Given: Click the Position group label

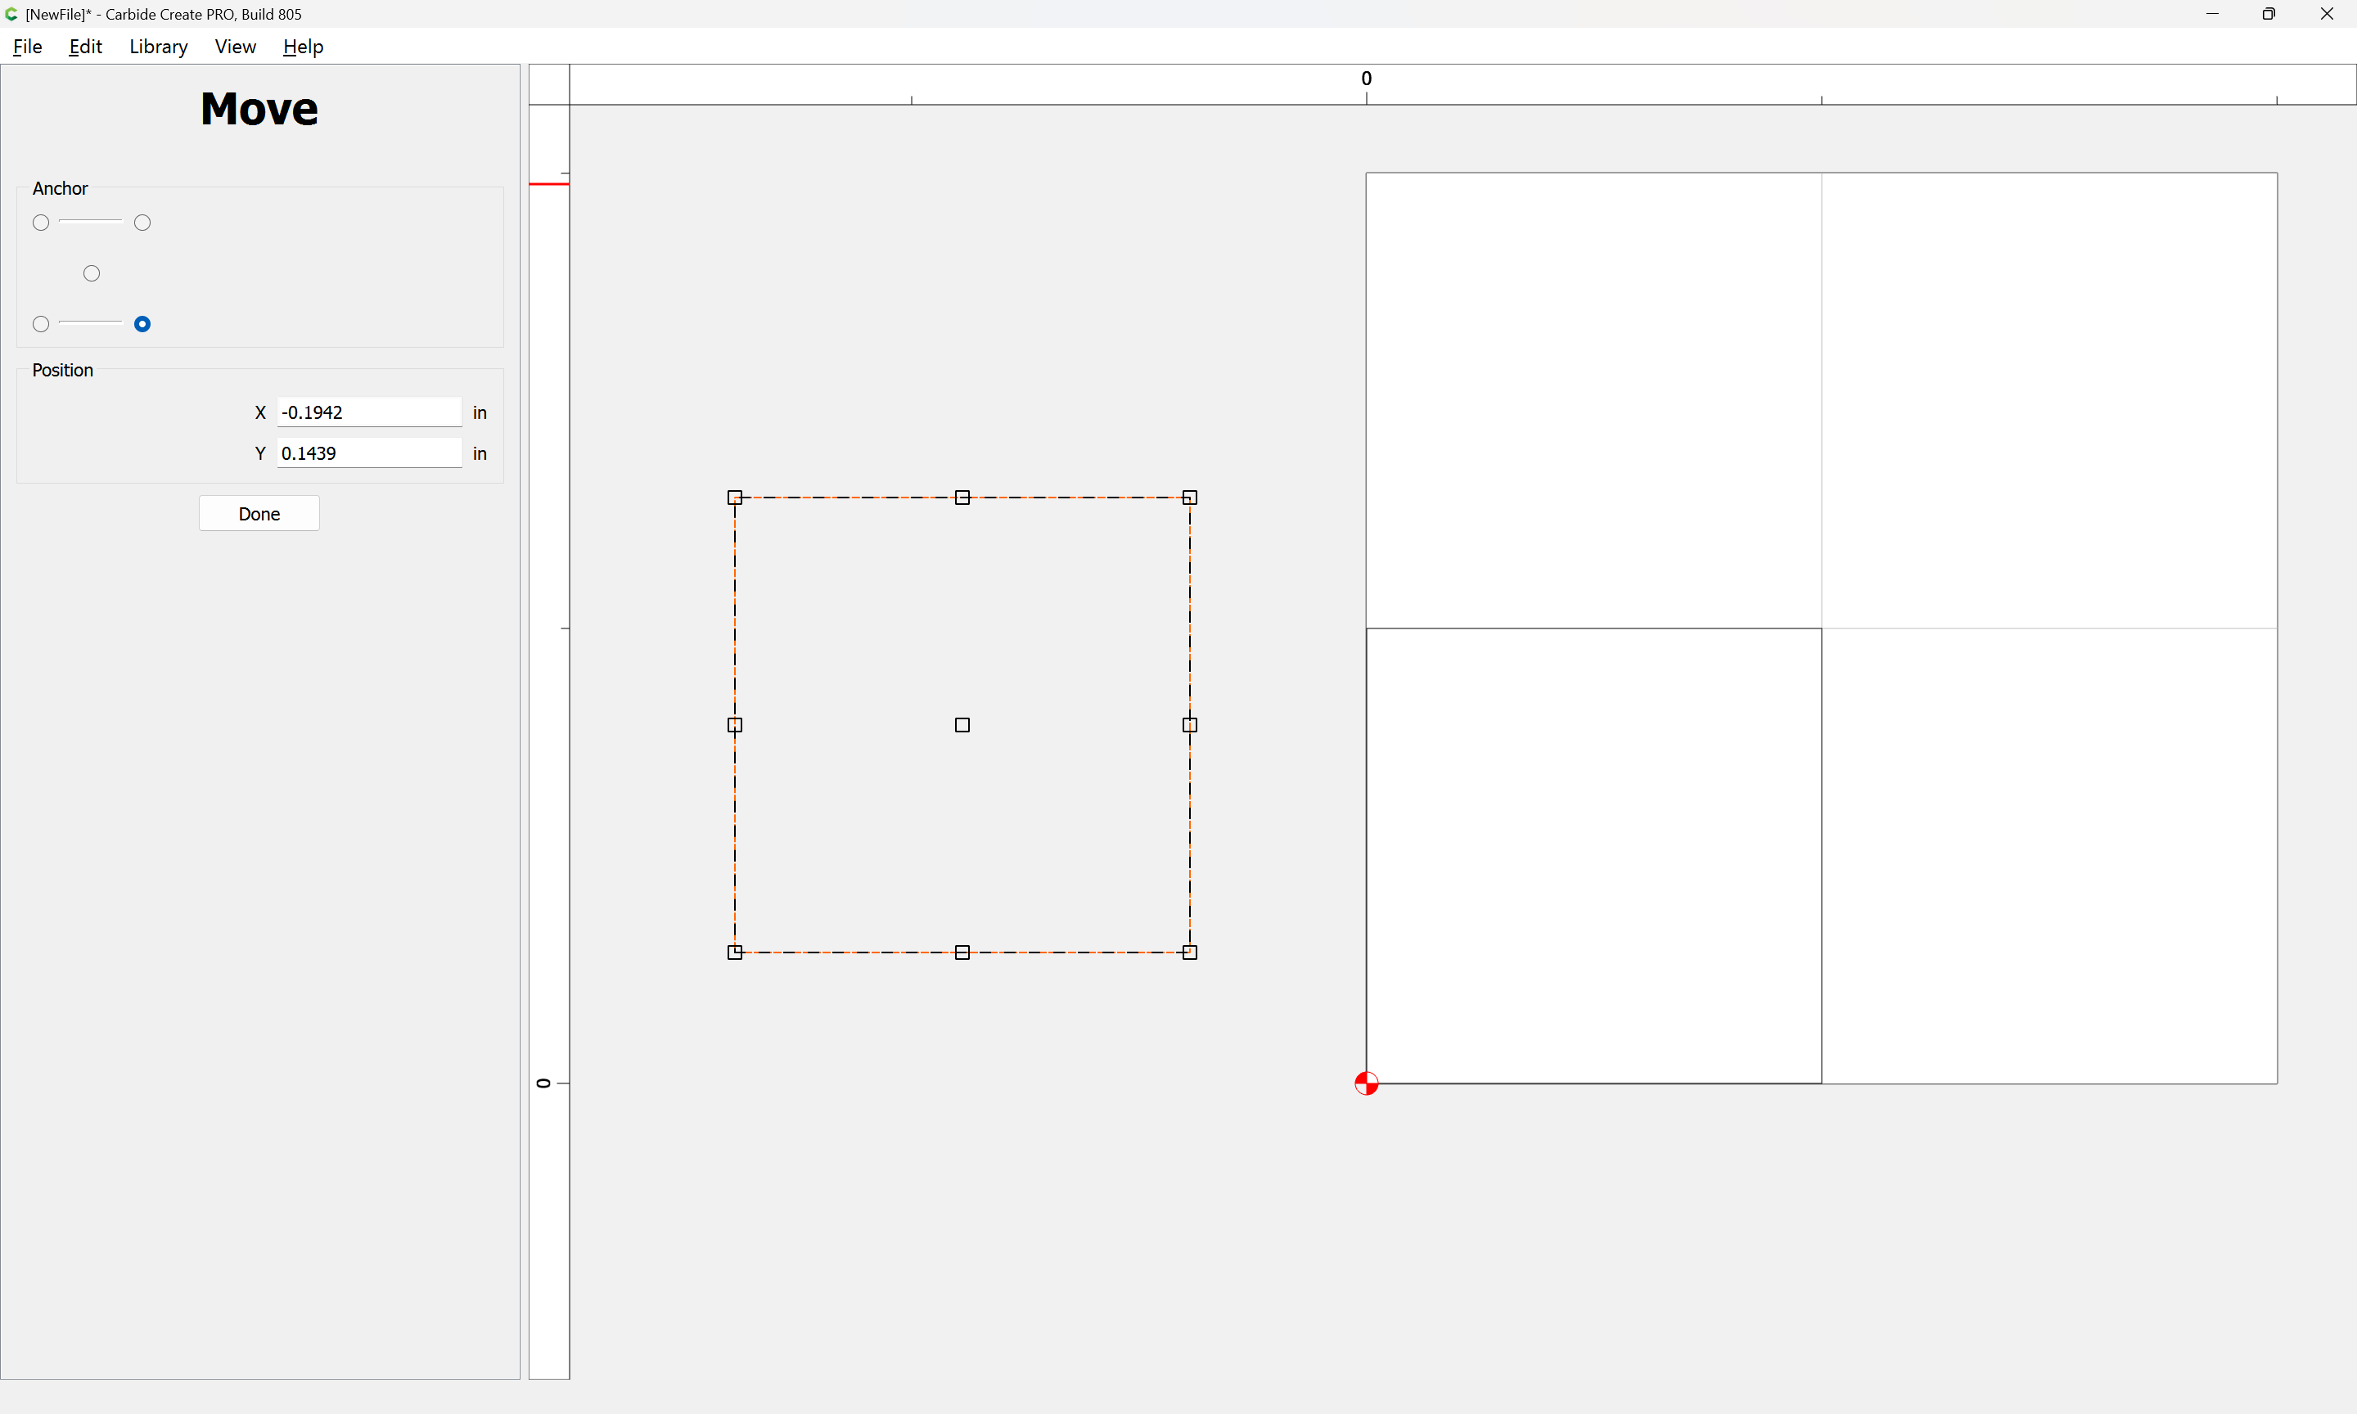Looking at the screenshot, I should 63,371.
